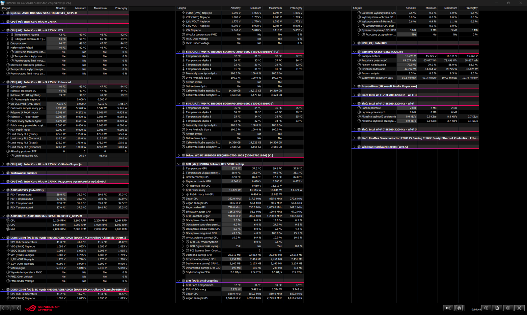Image resolution: width=527 pixels, height=315 pixels.
Task: Reset min/max values with clock icon
Action: (x=486, y=308)
